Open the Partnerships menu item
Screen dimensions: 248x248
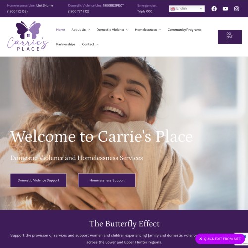[65, 44]
